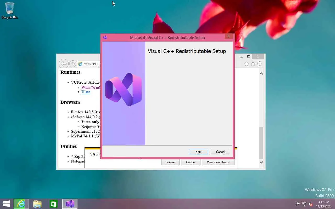The width and height of the screenshot is (335, 209).
Task: Click the "Vista only:" bold text
Action: pyautogui.click(x=91, y=122)
